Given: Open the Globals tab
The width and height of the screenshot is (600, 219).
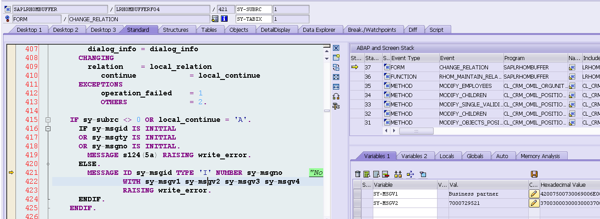Looking at the screenshot, I should point(475,156).
